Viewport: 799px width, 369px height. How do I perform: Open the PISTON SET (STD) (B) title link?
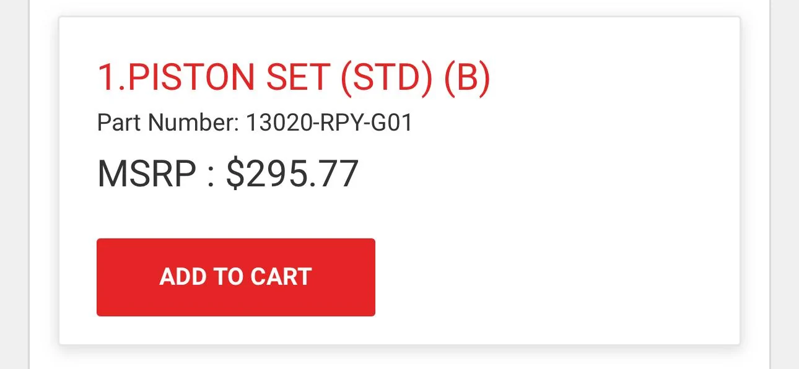tap(294, 79)
